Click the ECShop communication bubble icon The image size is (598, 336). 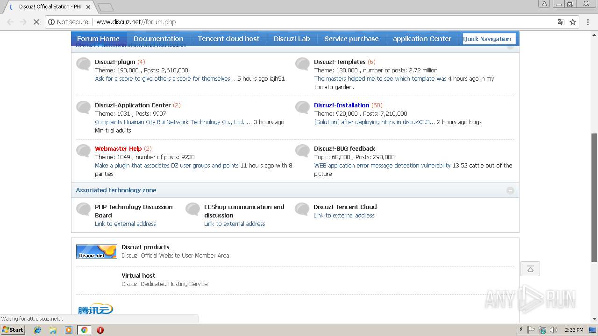click(x=192, y=209)
